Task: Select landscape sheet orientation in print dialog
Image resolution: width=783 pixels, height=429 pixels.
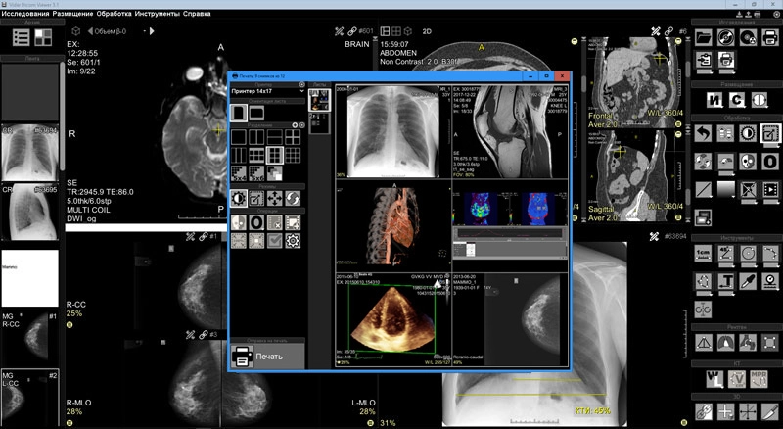Action: click(x=256, y=115)
